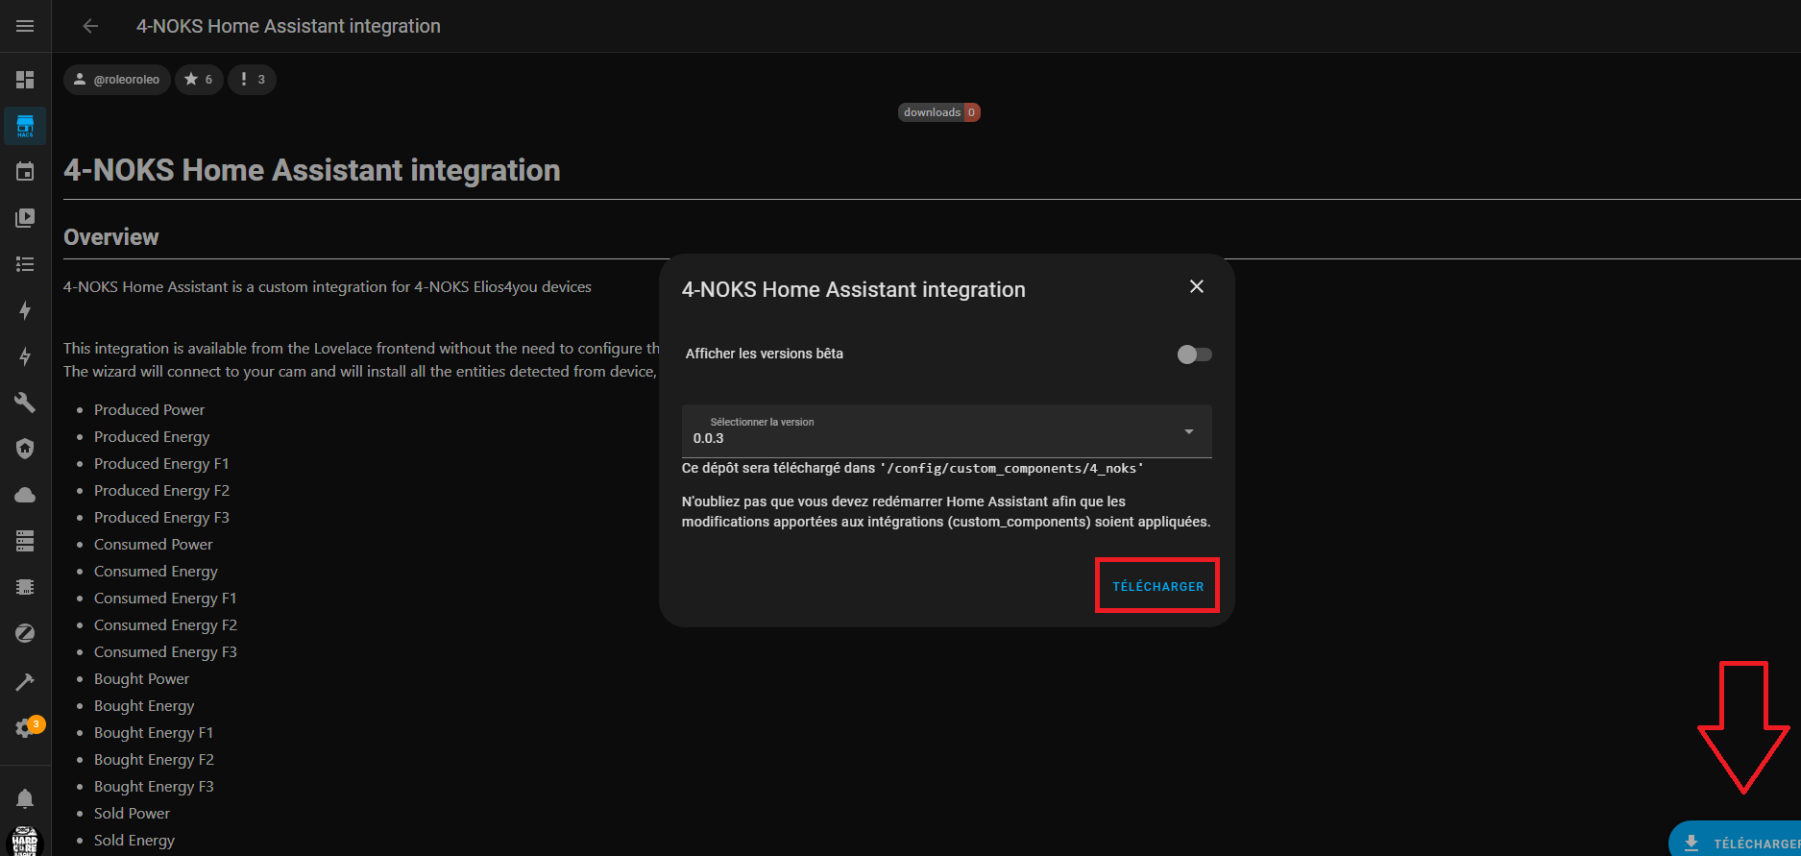Close the 4-NOKS download dialog
The height and width of the screenshot is (856, 1801).
tap(1197, 286)
